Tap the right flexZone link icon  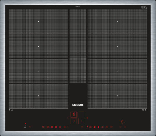click(87, 118)
